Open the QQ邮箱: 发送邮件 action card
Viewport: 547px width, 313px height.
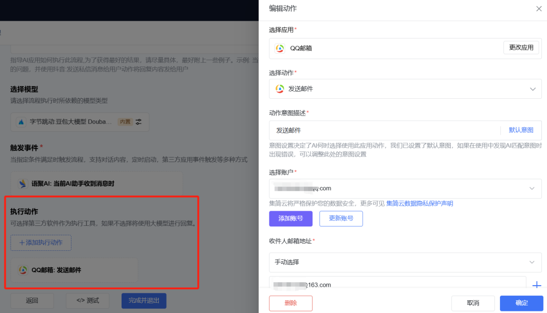[x=74, y=270]
